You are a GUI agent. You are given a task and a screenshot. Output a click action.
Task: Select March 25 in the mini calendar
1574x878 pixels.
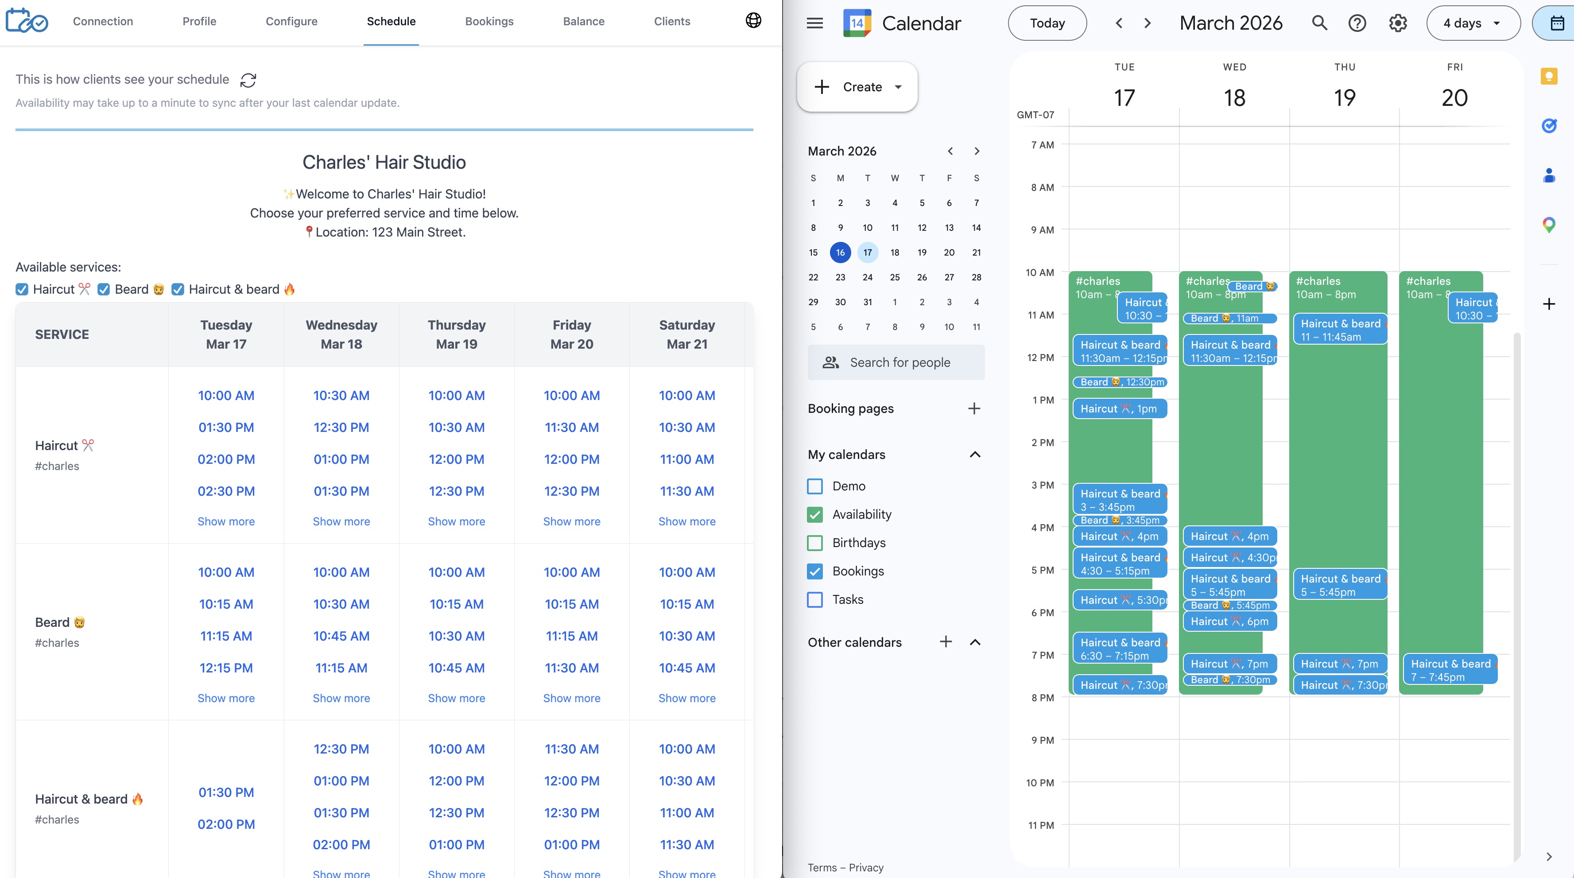click(895, 277)
